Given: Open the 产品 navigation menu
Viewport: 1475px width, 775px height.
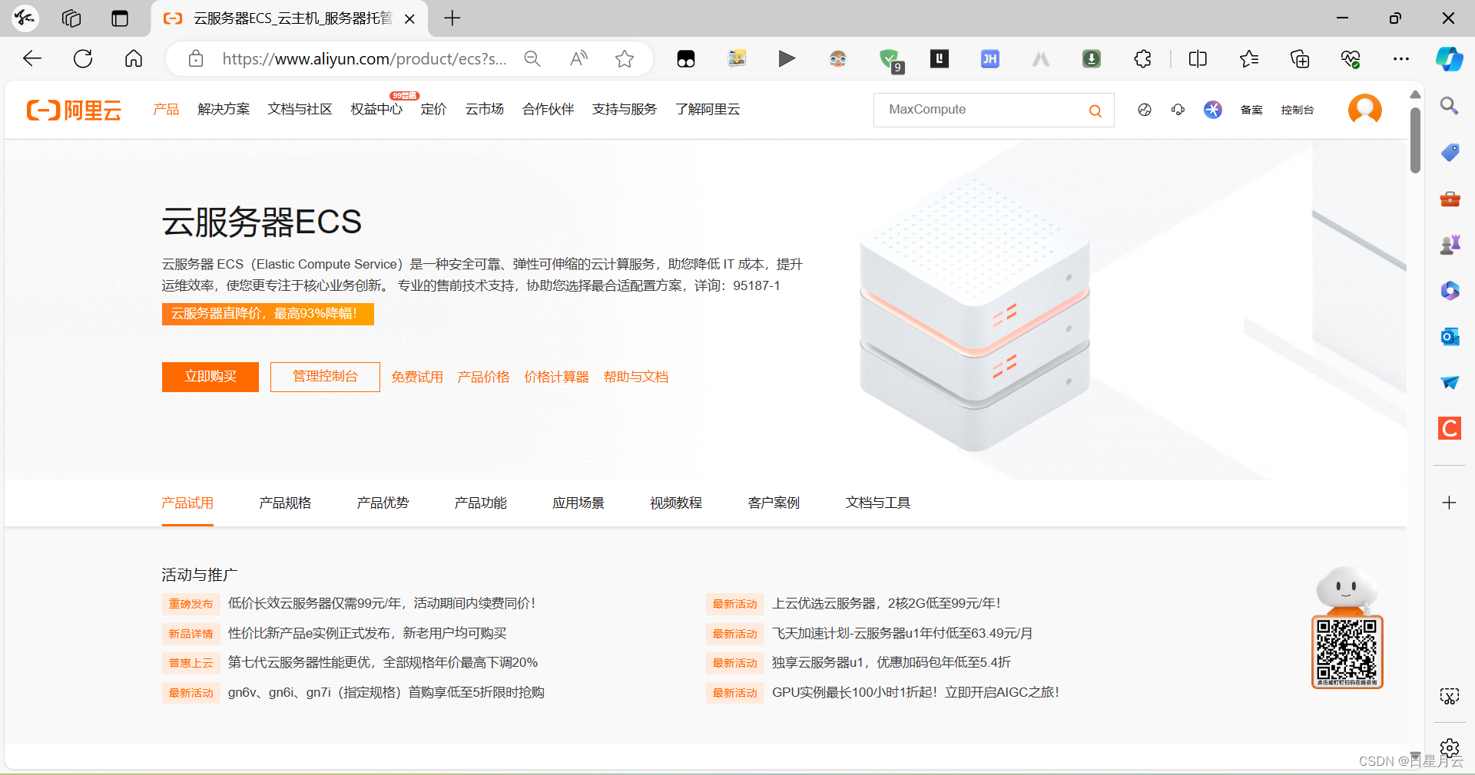Looking at the screenshot, I should pyautogui.click(x=166, y=110).
